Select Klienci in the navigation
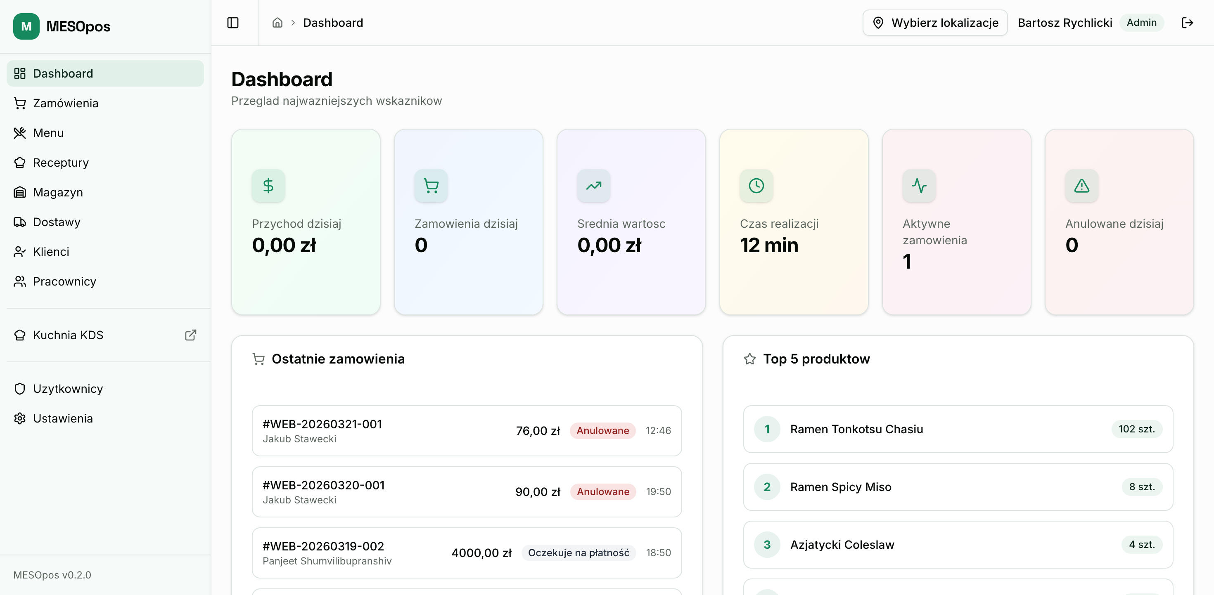The height and width of the screenshot is (595, 1214). (51, 251)
